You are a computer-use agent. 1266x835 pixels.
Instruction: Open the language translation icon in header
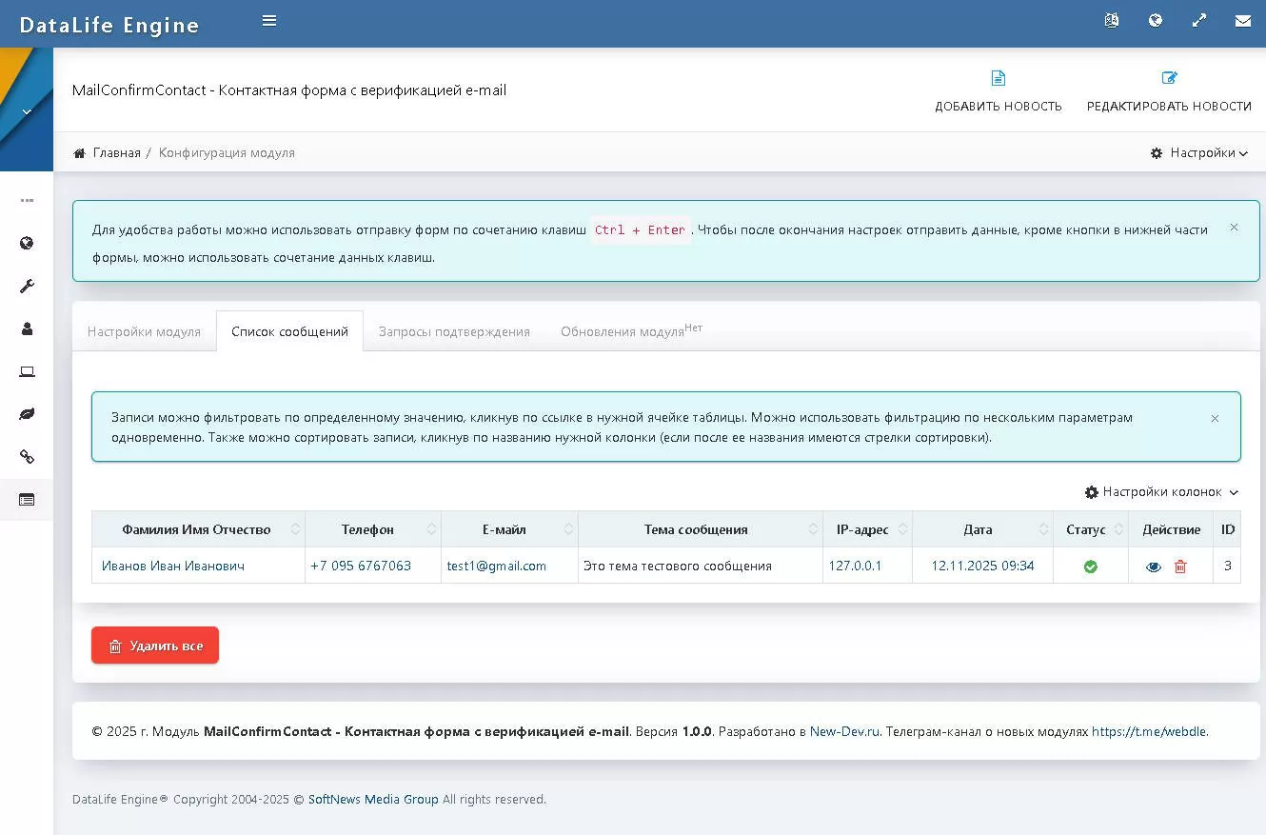point(1111,21)
